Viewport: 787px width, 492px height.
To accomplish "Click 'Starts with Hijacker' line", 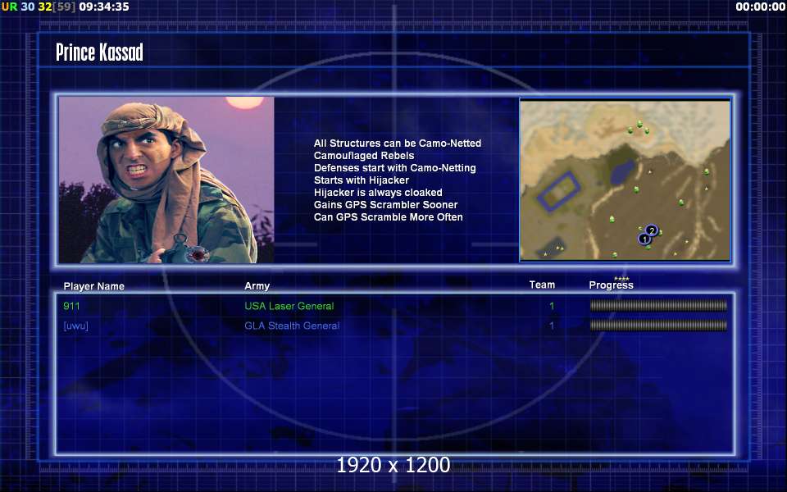I will [x=362, y=180].
